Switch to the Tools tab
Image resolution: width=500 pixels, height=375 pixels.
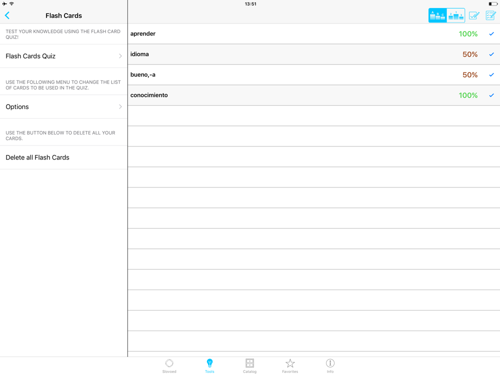point(209,366)
